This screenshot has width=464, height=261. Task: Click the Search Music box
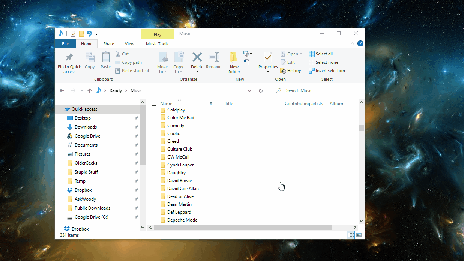click(x=315, y=90)
